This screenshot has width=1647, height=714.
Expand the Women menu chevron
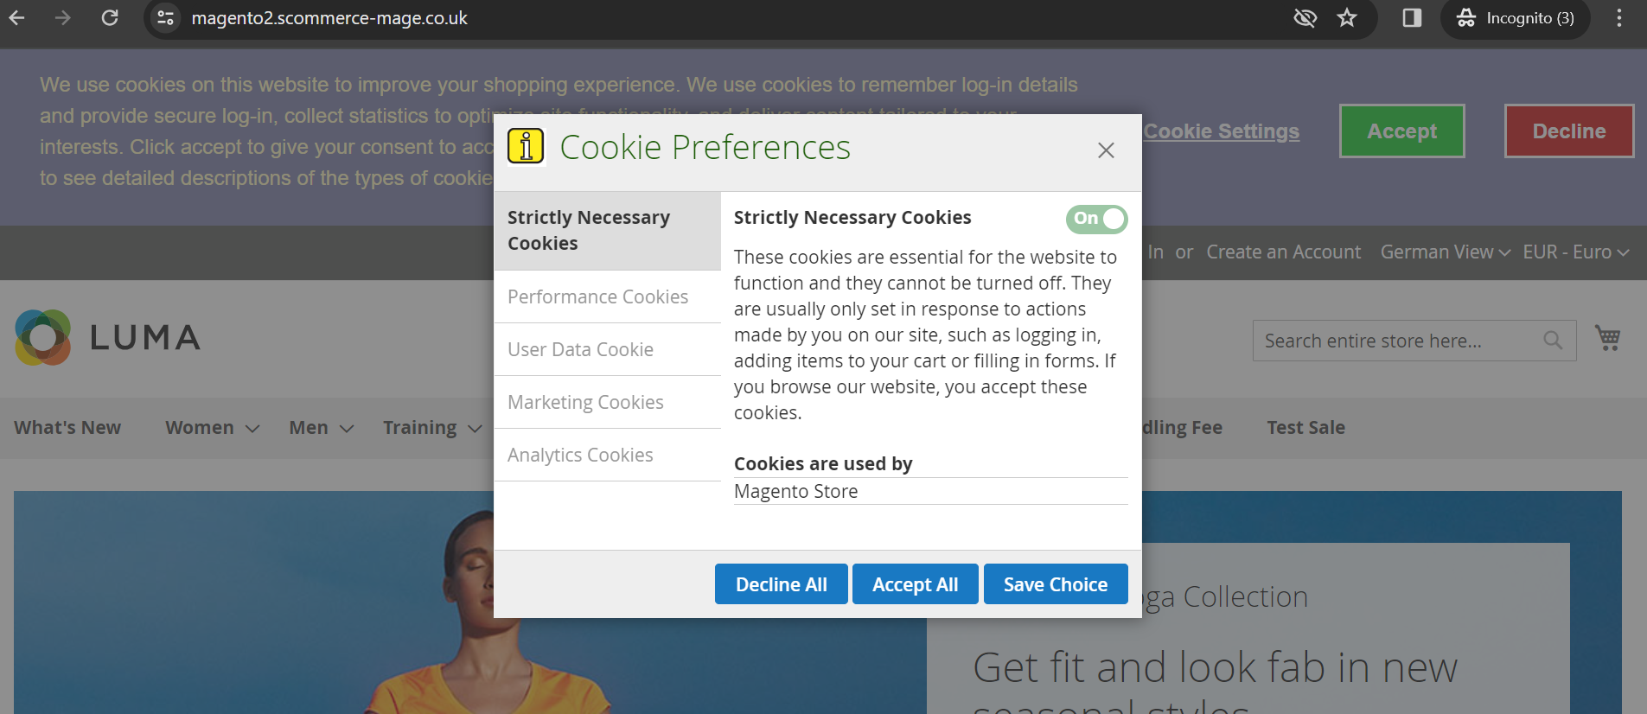pyautogui.click(x=252, y=429)
